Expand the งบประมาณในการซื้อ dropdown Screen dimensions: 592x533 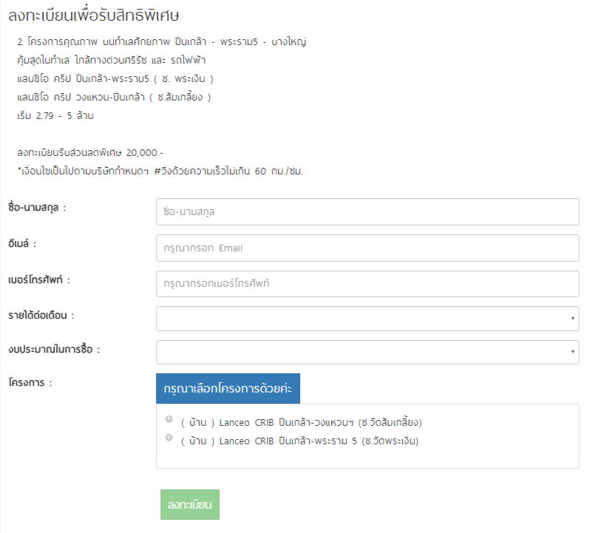pyautogui.click(x=367, y=353)
